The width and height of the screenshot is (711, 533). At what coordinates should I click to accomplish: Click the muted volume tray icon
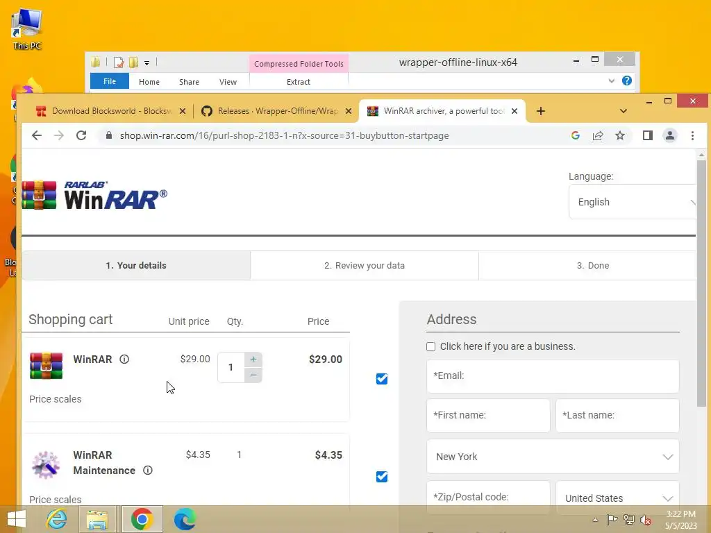(645, 520)
